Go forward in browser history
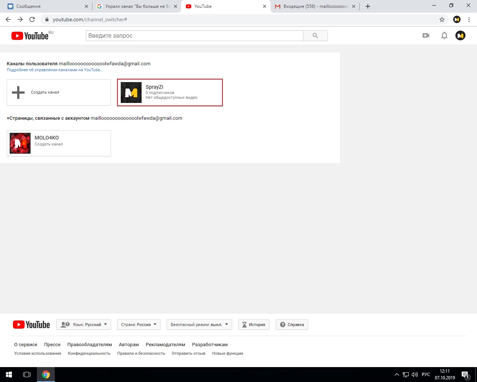 tap(20, 19)
